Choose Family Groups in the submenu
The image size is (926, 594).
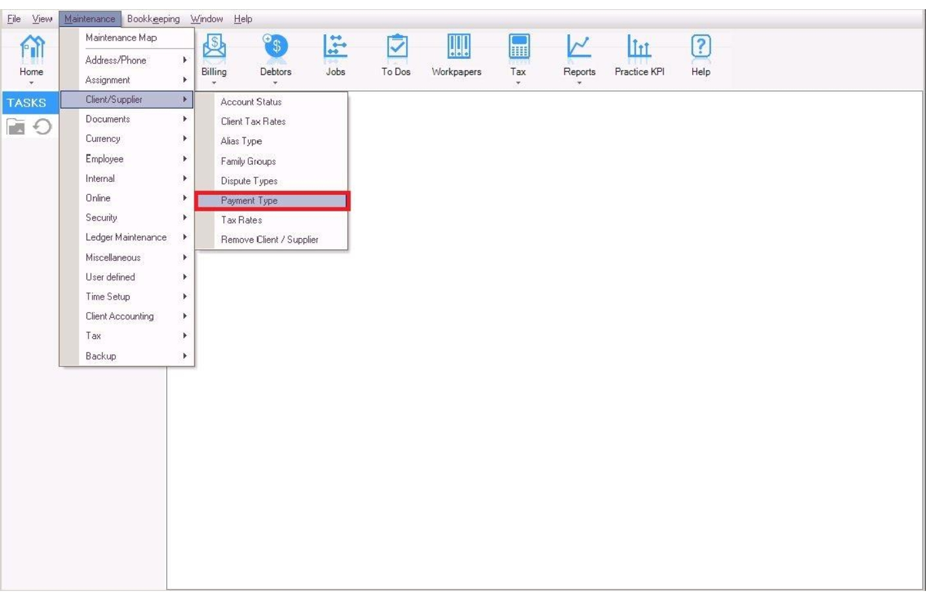(248, 162)
